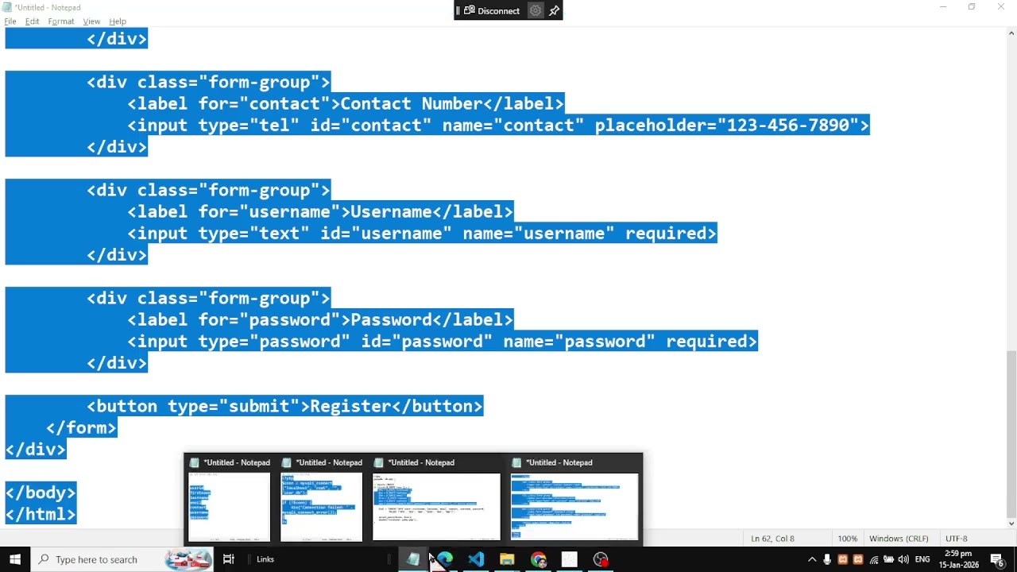The height and width of the screenshot is (572, 1017).
Task: Click the Links toolbar label on the taskbar
Action: click(265, 559)
